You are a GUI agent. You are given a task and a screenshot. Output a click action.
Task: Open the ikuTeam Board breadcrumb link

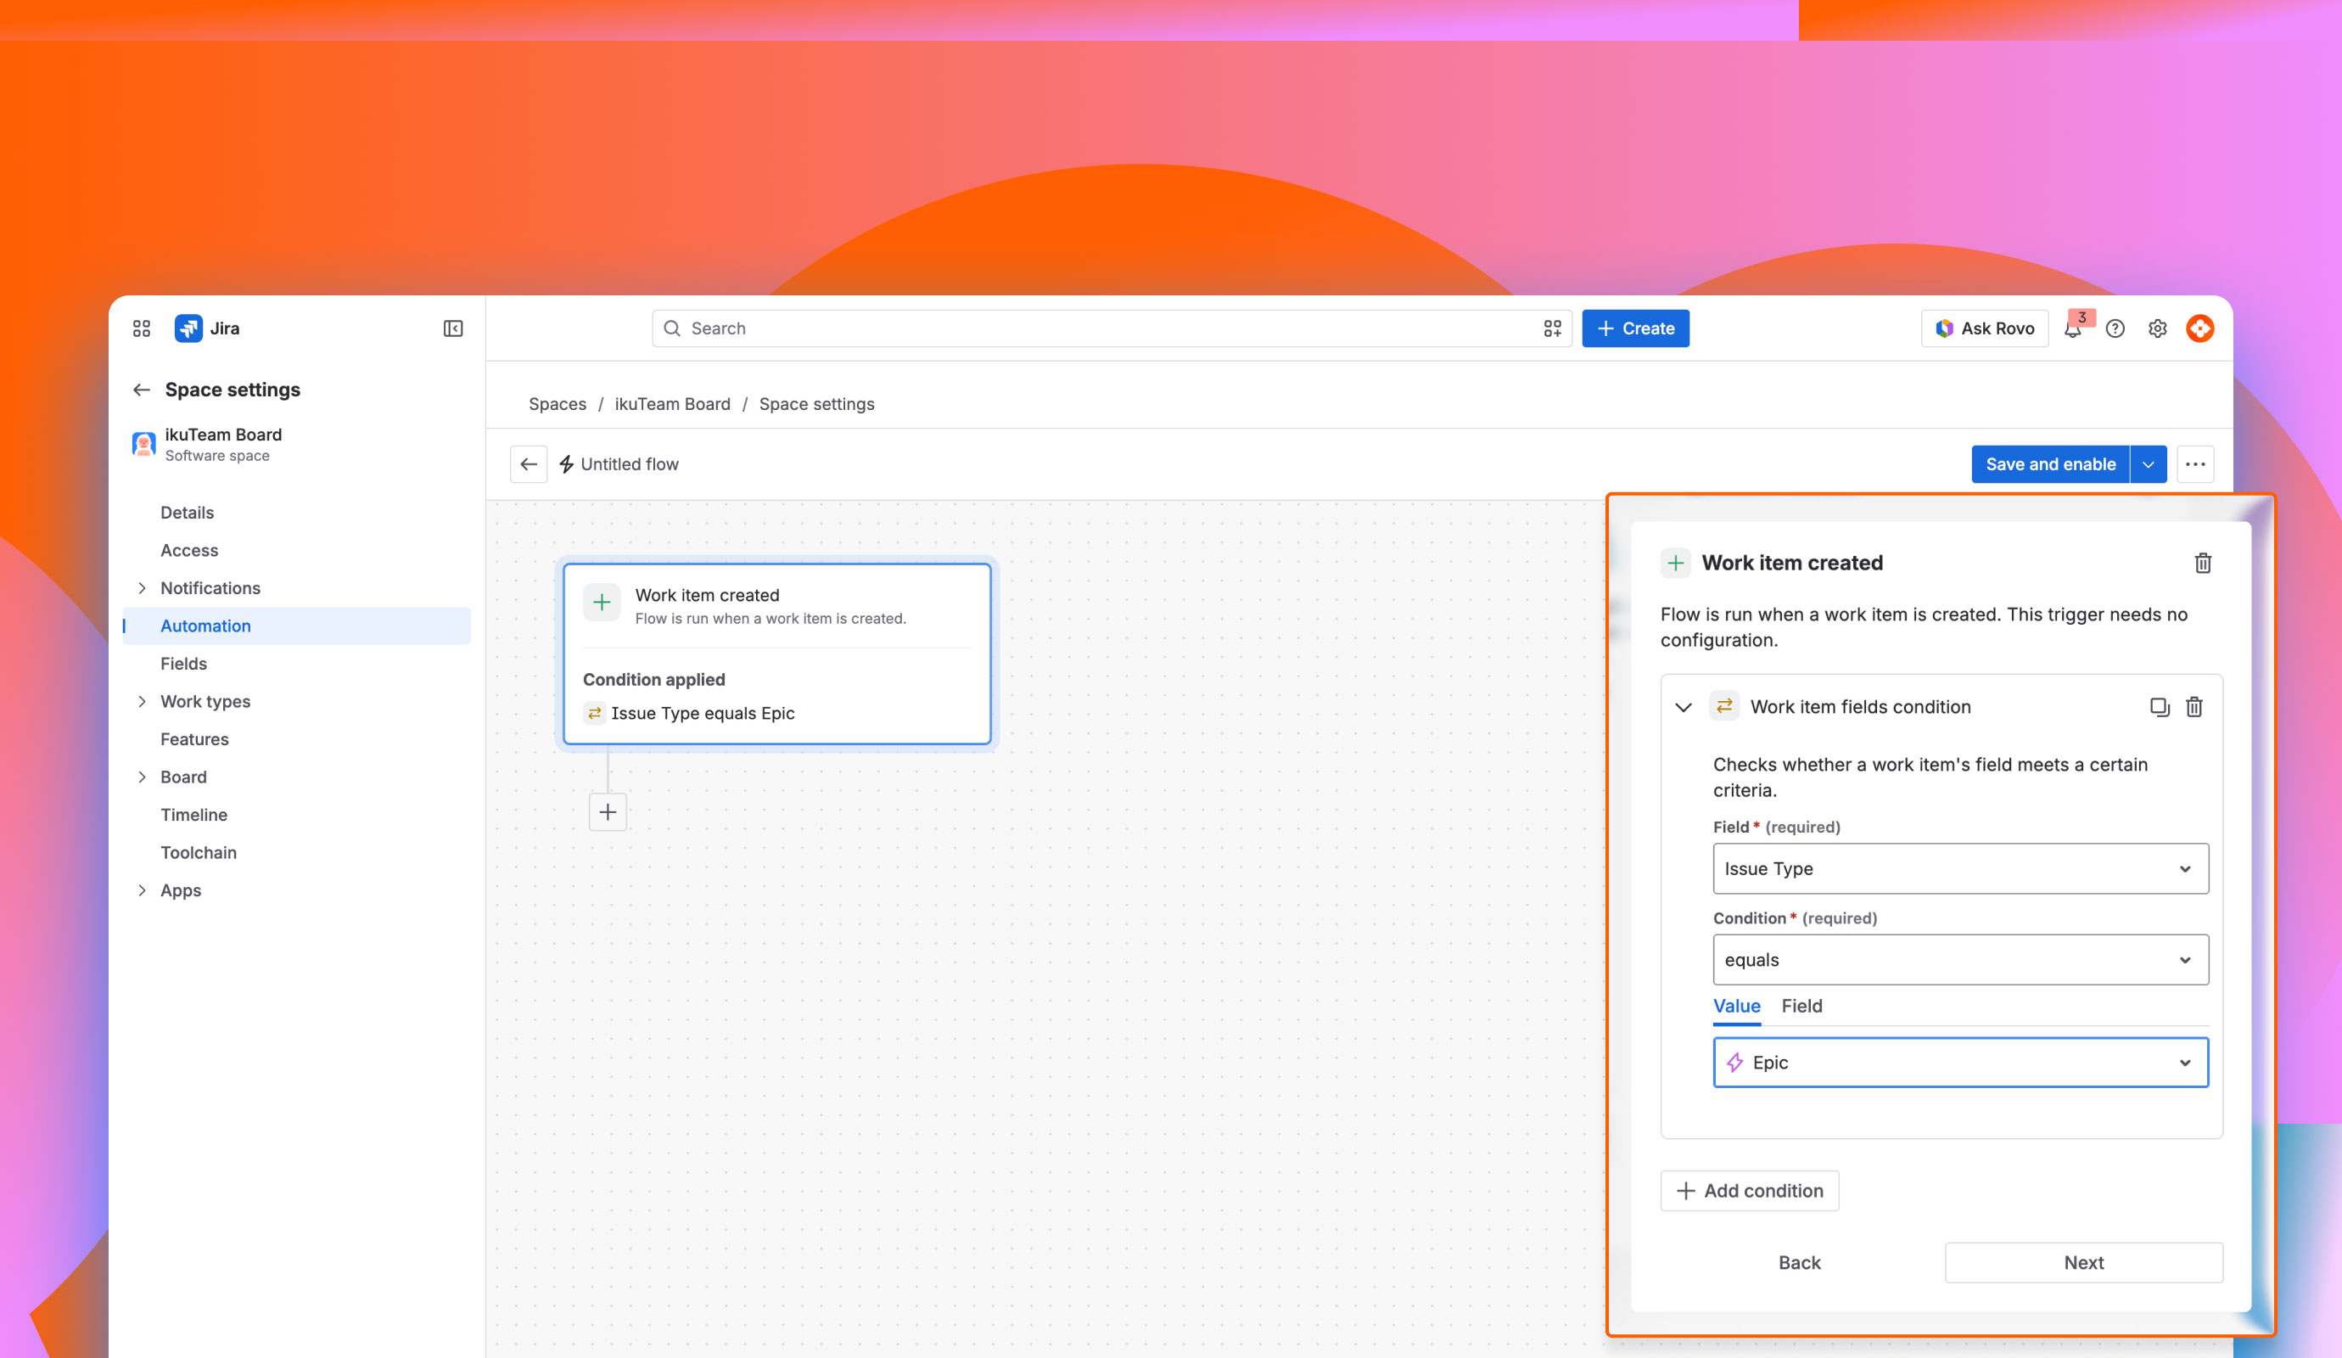tap(673, 403)
